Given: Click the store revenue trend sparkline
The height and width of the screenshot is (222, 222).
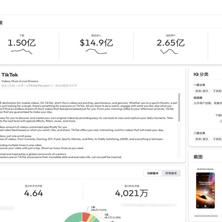Looking at the screenshot, I should point(96,52).
